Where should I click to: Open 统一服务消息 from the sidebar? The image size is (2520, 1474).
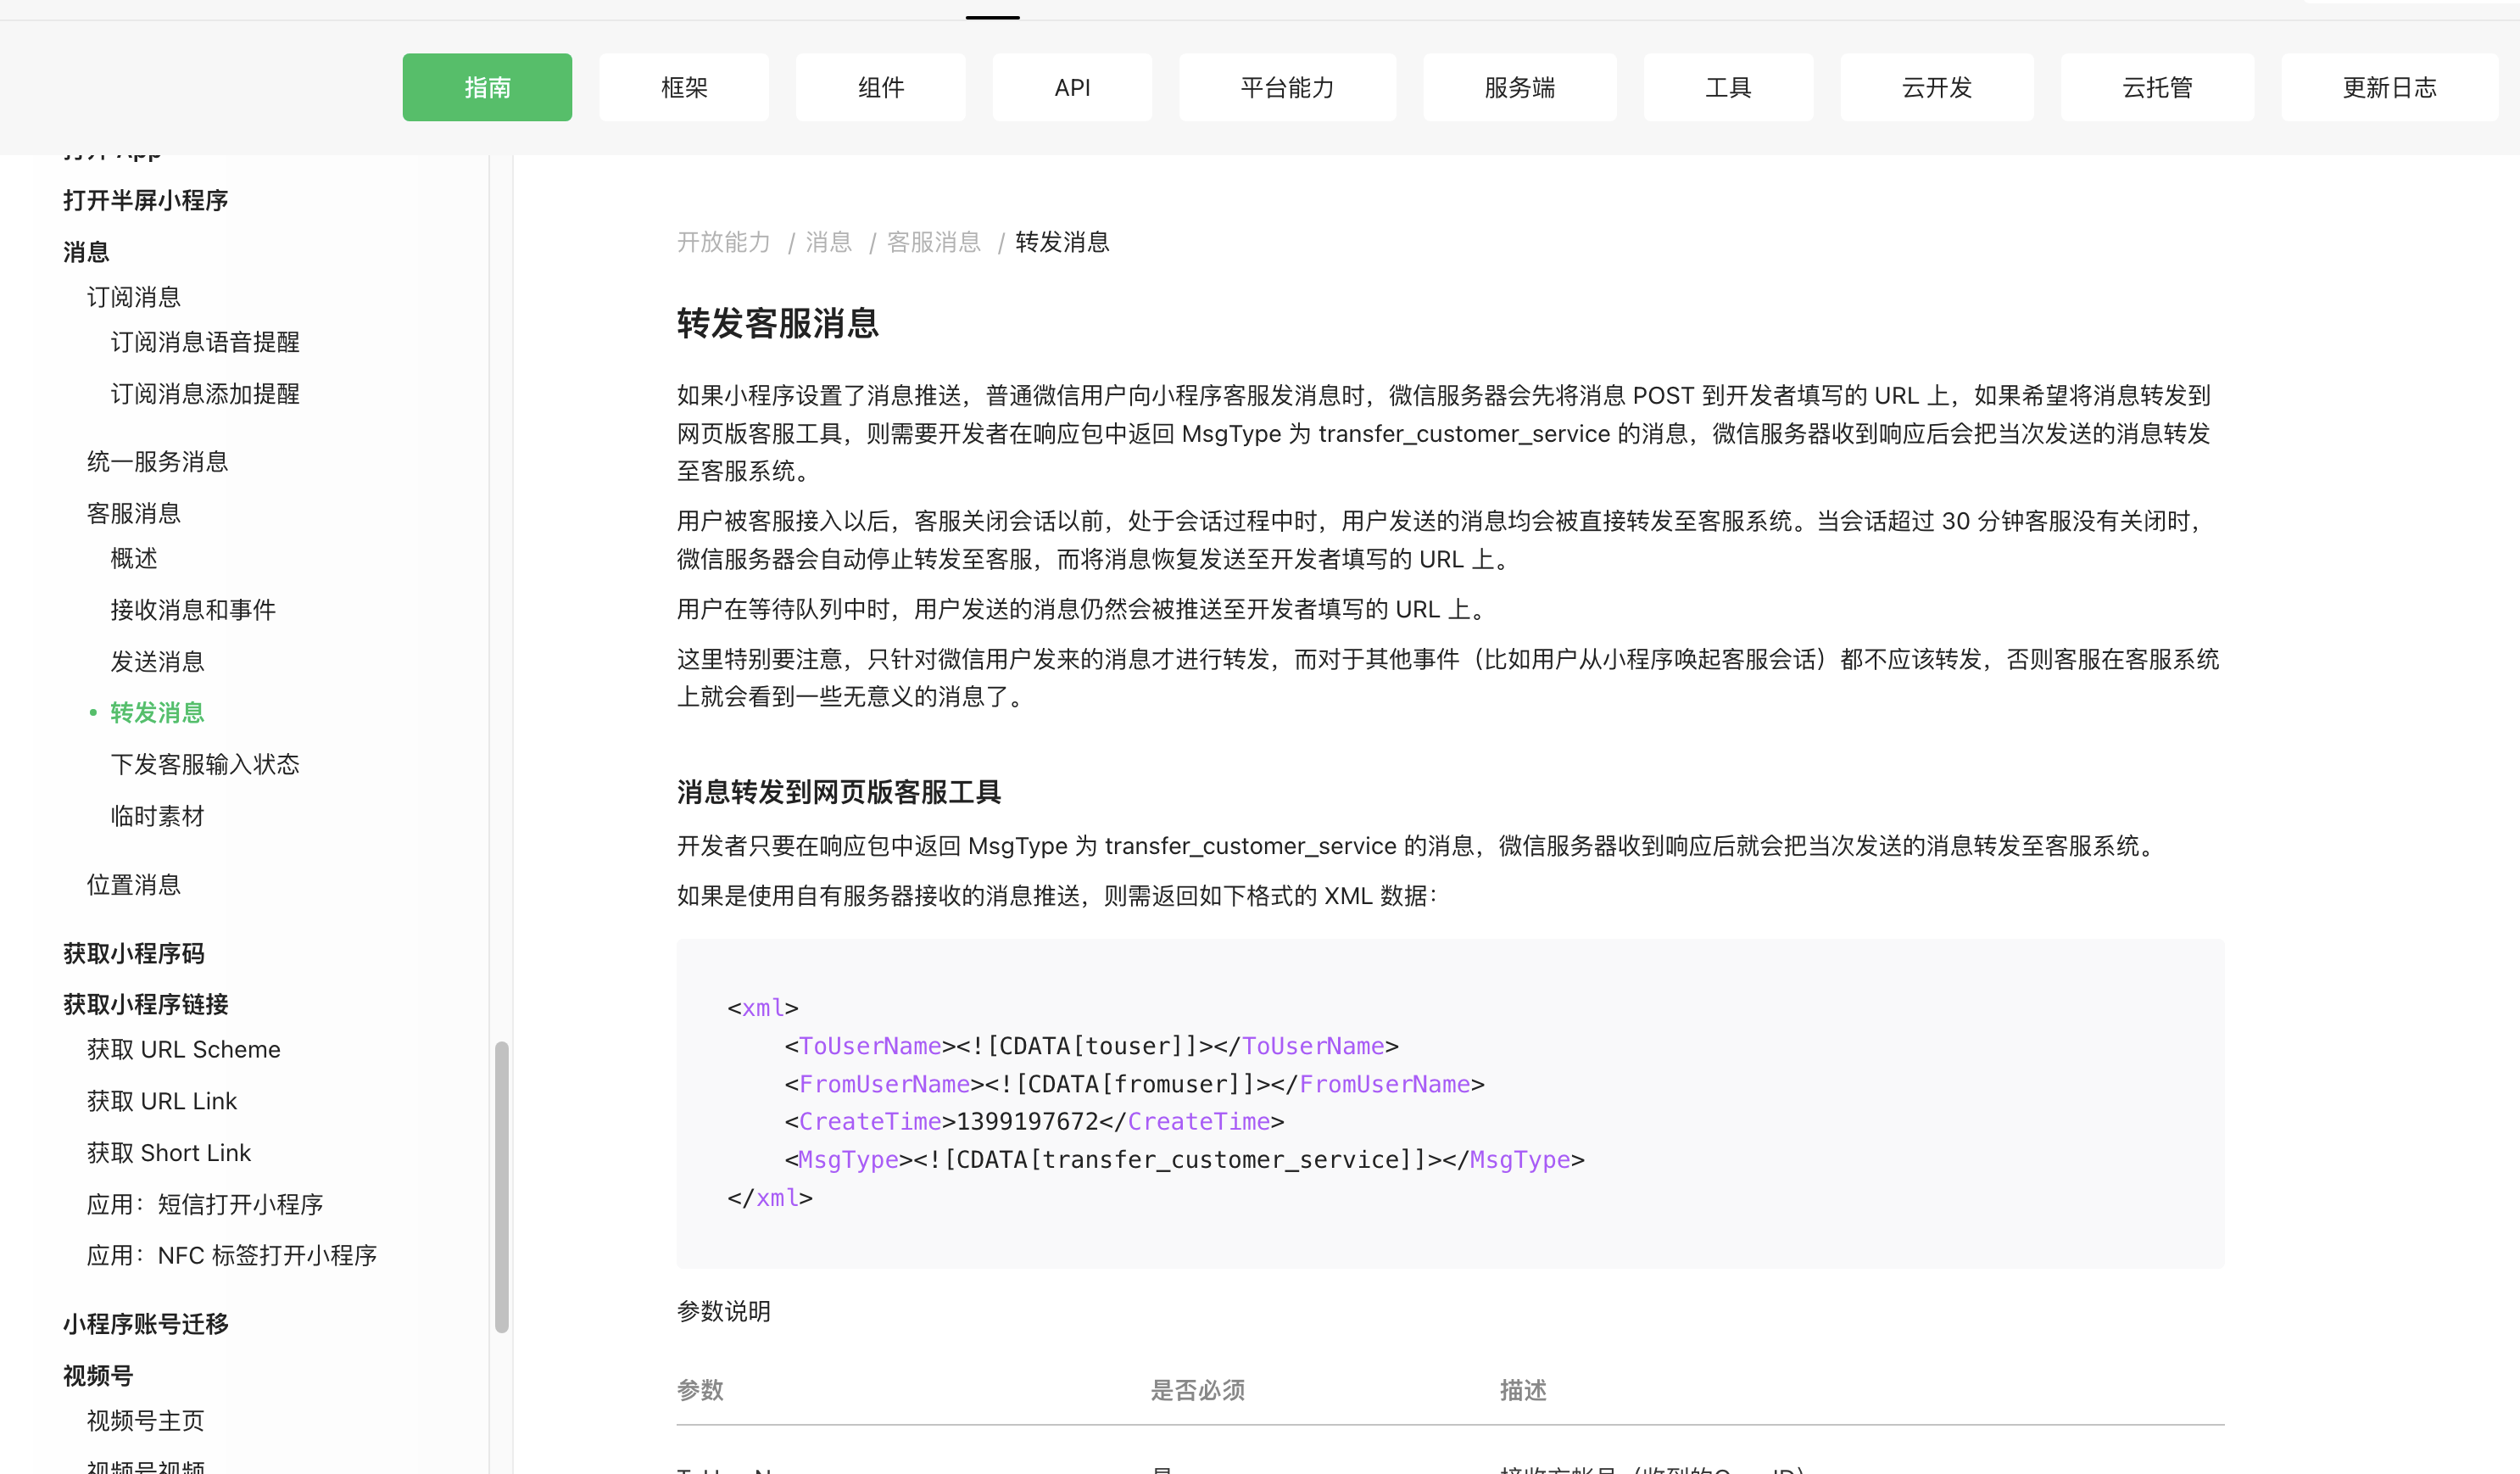[x=157, y=461]
